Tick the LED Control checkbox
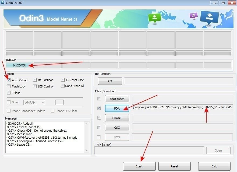 (x=35, y=86)
